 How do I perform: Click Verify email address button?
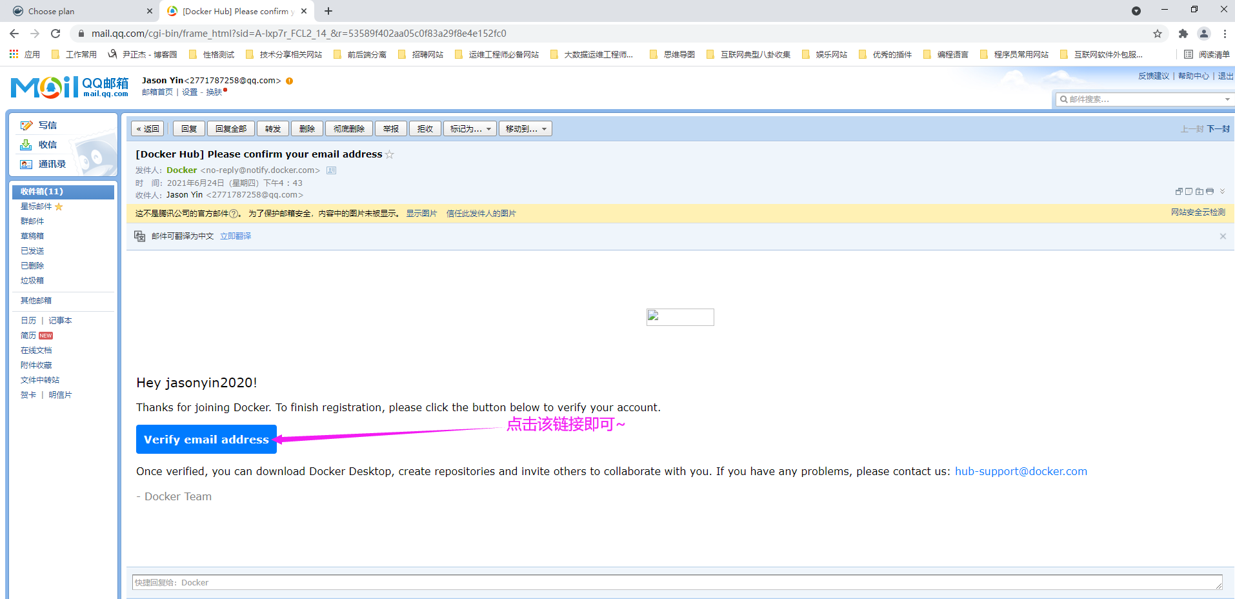pos(206,440)
